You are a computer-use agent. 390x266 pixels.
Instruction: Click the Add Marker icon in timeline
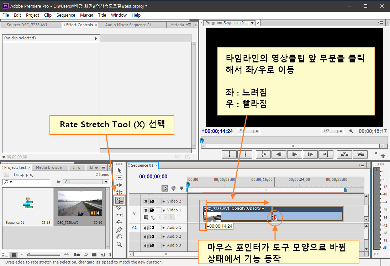(181, 188)
